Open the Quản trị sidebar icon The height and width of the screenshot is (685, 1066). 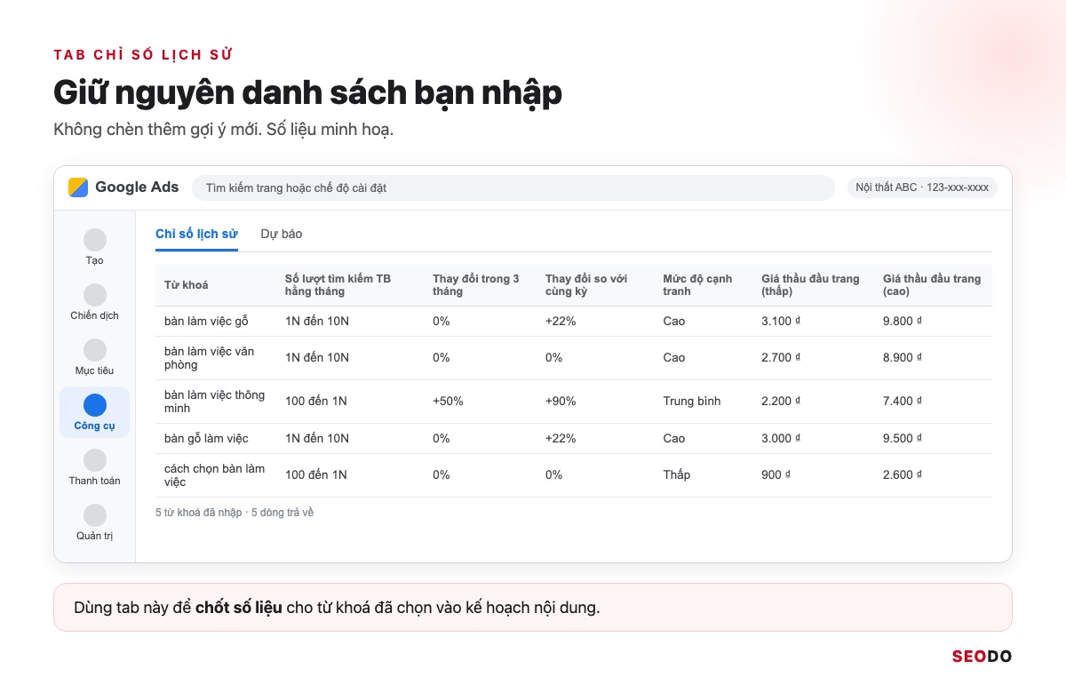coord(95,515)
